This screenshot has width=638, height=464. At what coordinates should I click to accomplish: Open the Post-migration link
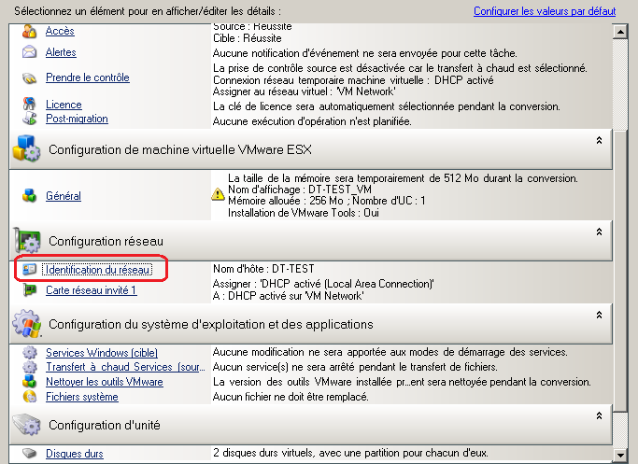click(x=77, y=119)
